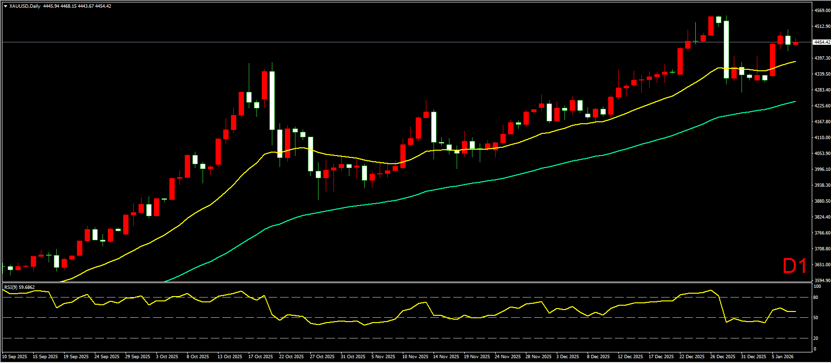The image size is (831, 363).
Task: Click the 22 Oct 2025 date label
Action: pos(291,357)
